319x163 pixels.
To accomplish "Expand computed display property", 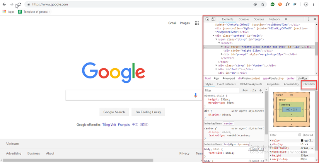I will [271, 144].
